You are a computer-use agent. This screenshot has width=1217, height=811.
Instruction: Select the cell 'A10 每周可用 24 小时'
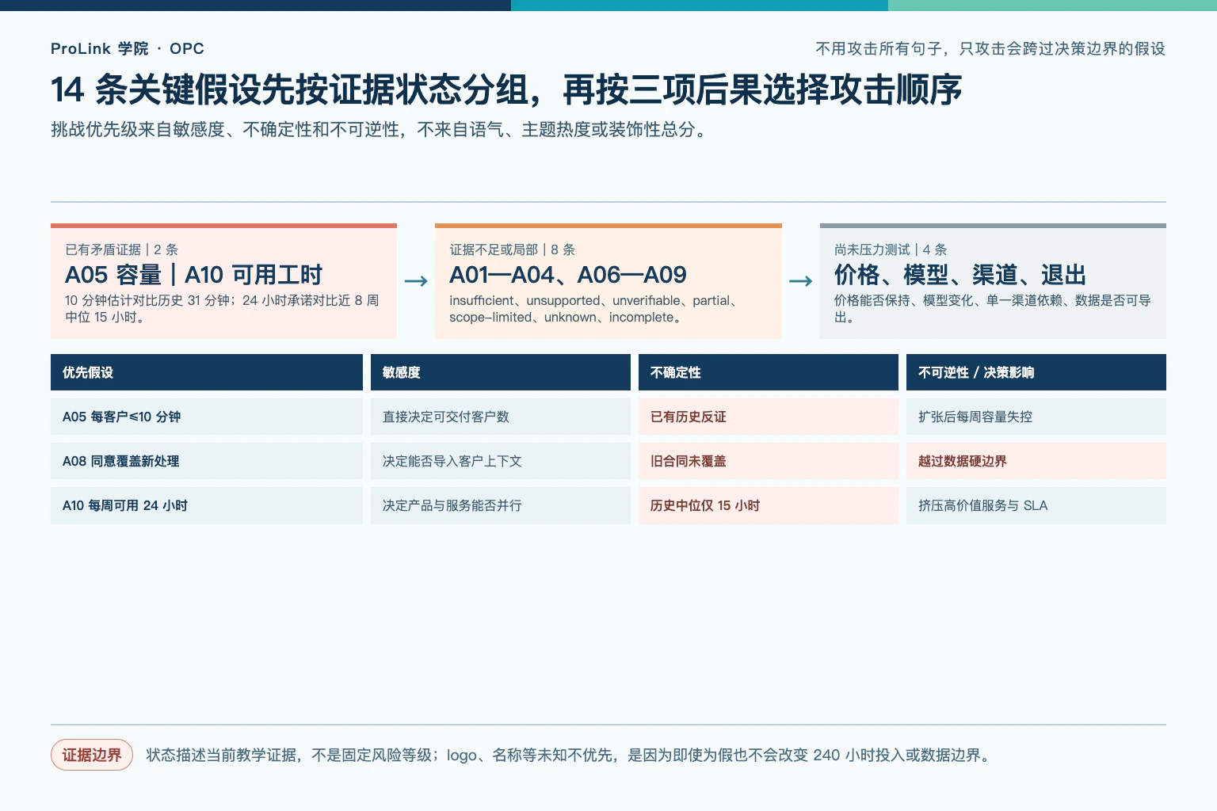(207, 505)
